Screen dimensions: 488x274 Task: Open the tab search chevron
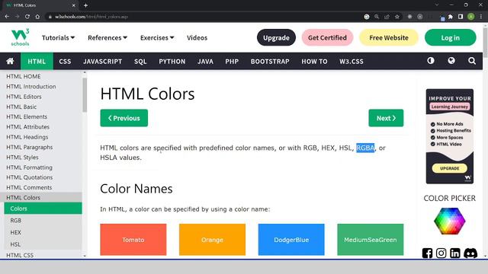pos(437,5)
